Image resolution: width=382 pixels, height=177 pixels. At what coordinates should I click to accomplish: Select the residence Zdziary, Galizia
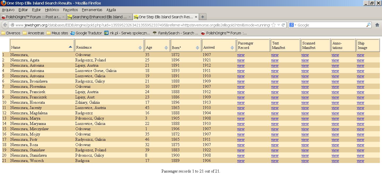pyautogui.click(x=88, y=102)
